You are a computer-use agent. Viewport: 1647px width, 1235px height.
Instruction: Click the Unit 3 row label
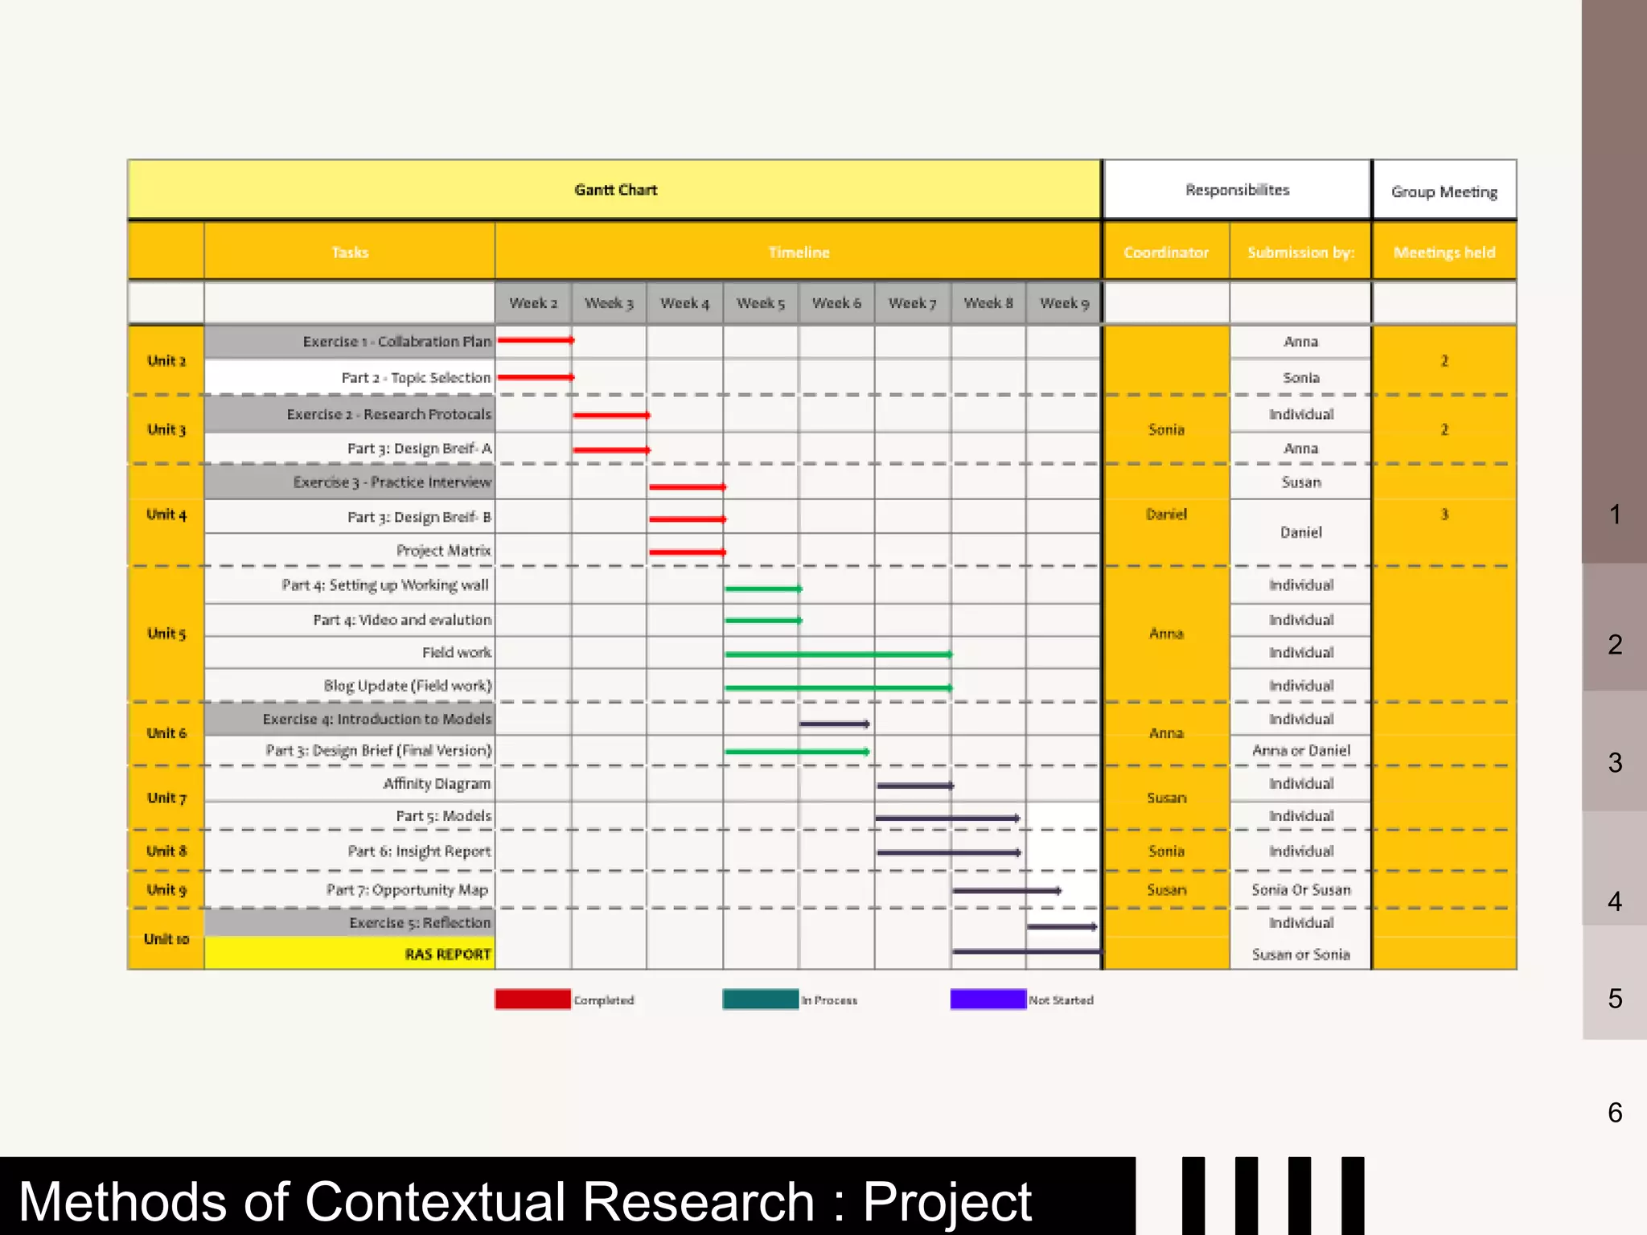point(166,429)
